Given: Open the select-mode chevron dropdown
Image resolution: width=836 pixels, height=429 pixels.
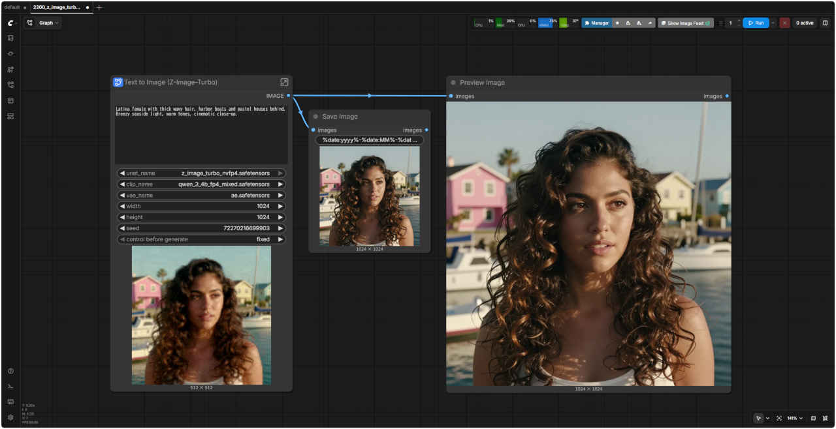Looking at the screenshot, I should point(767,418).
